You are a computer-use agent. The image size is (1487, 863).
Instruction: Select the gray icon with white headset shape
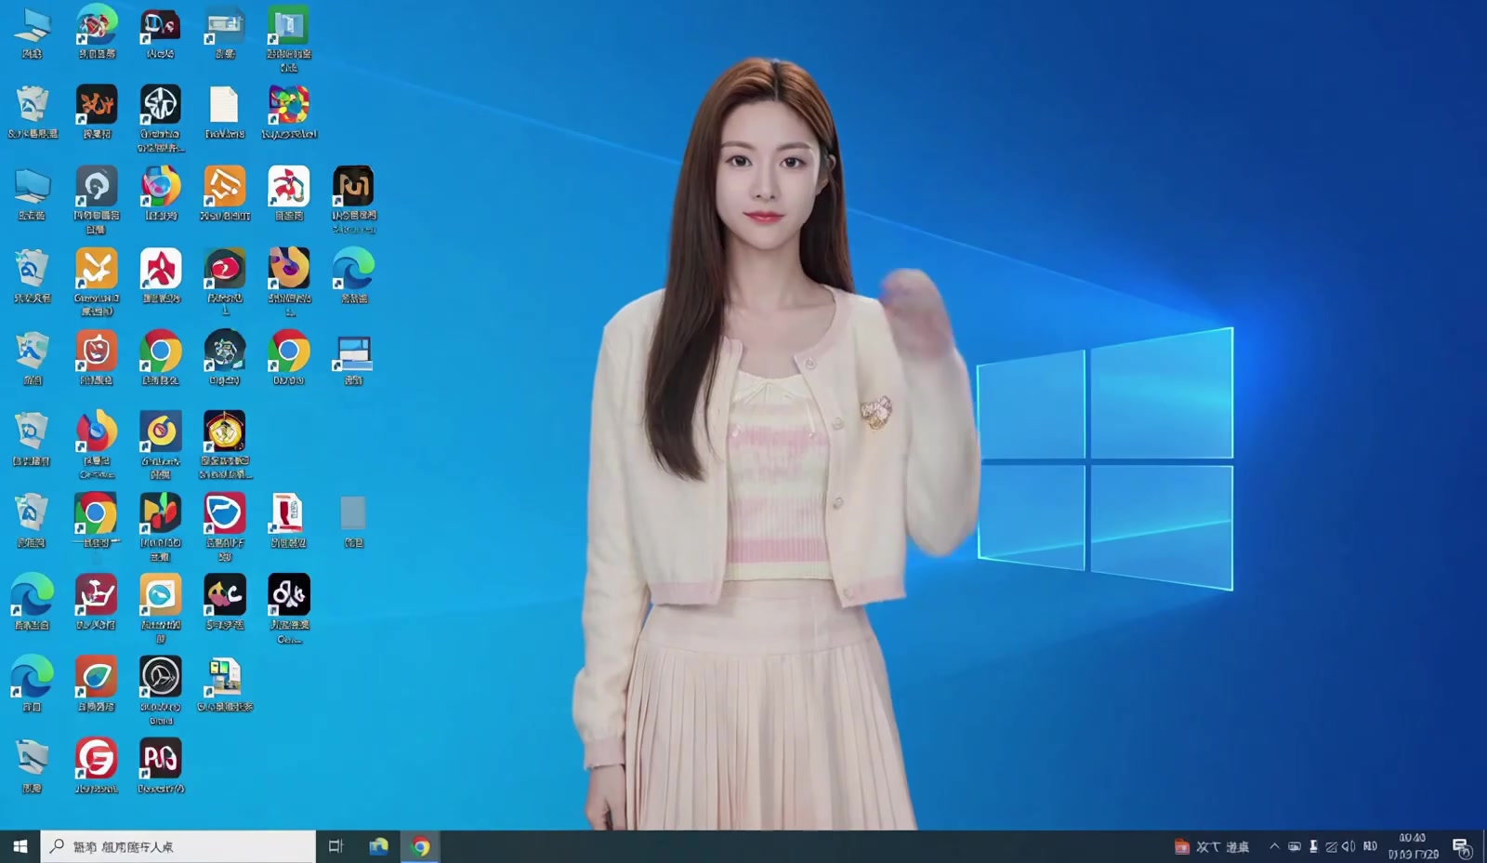96,186
